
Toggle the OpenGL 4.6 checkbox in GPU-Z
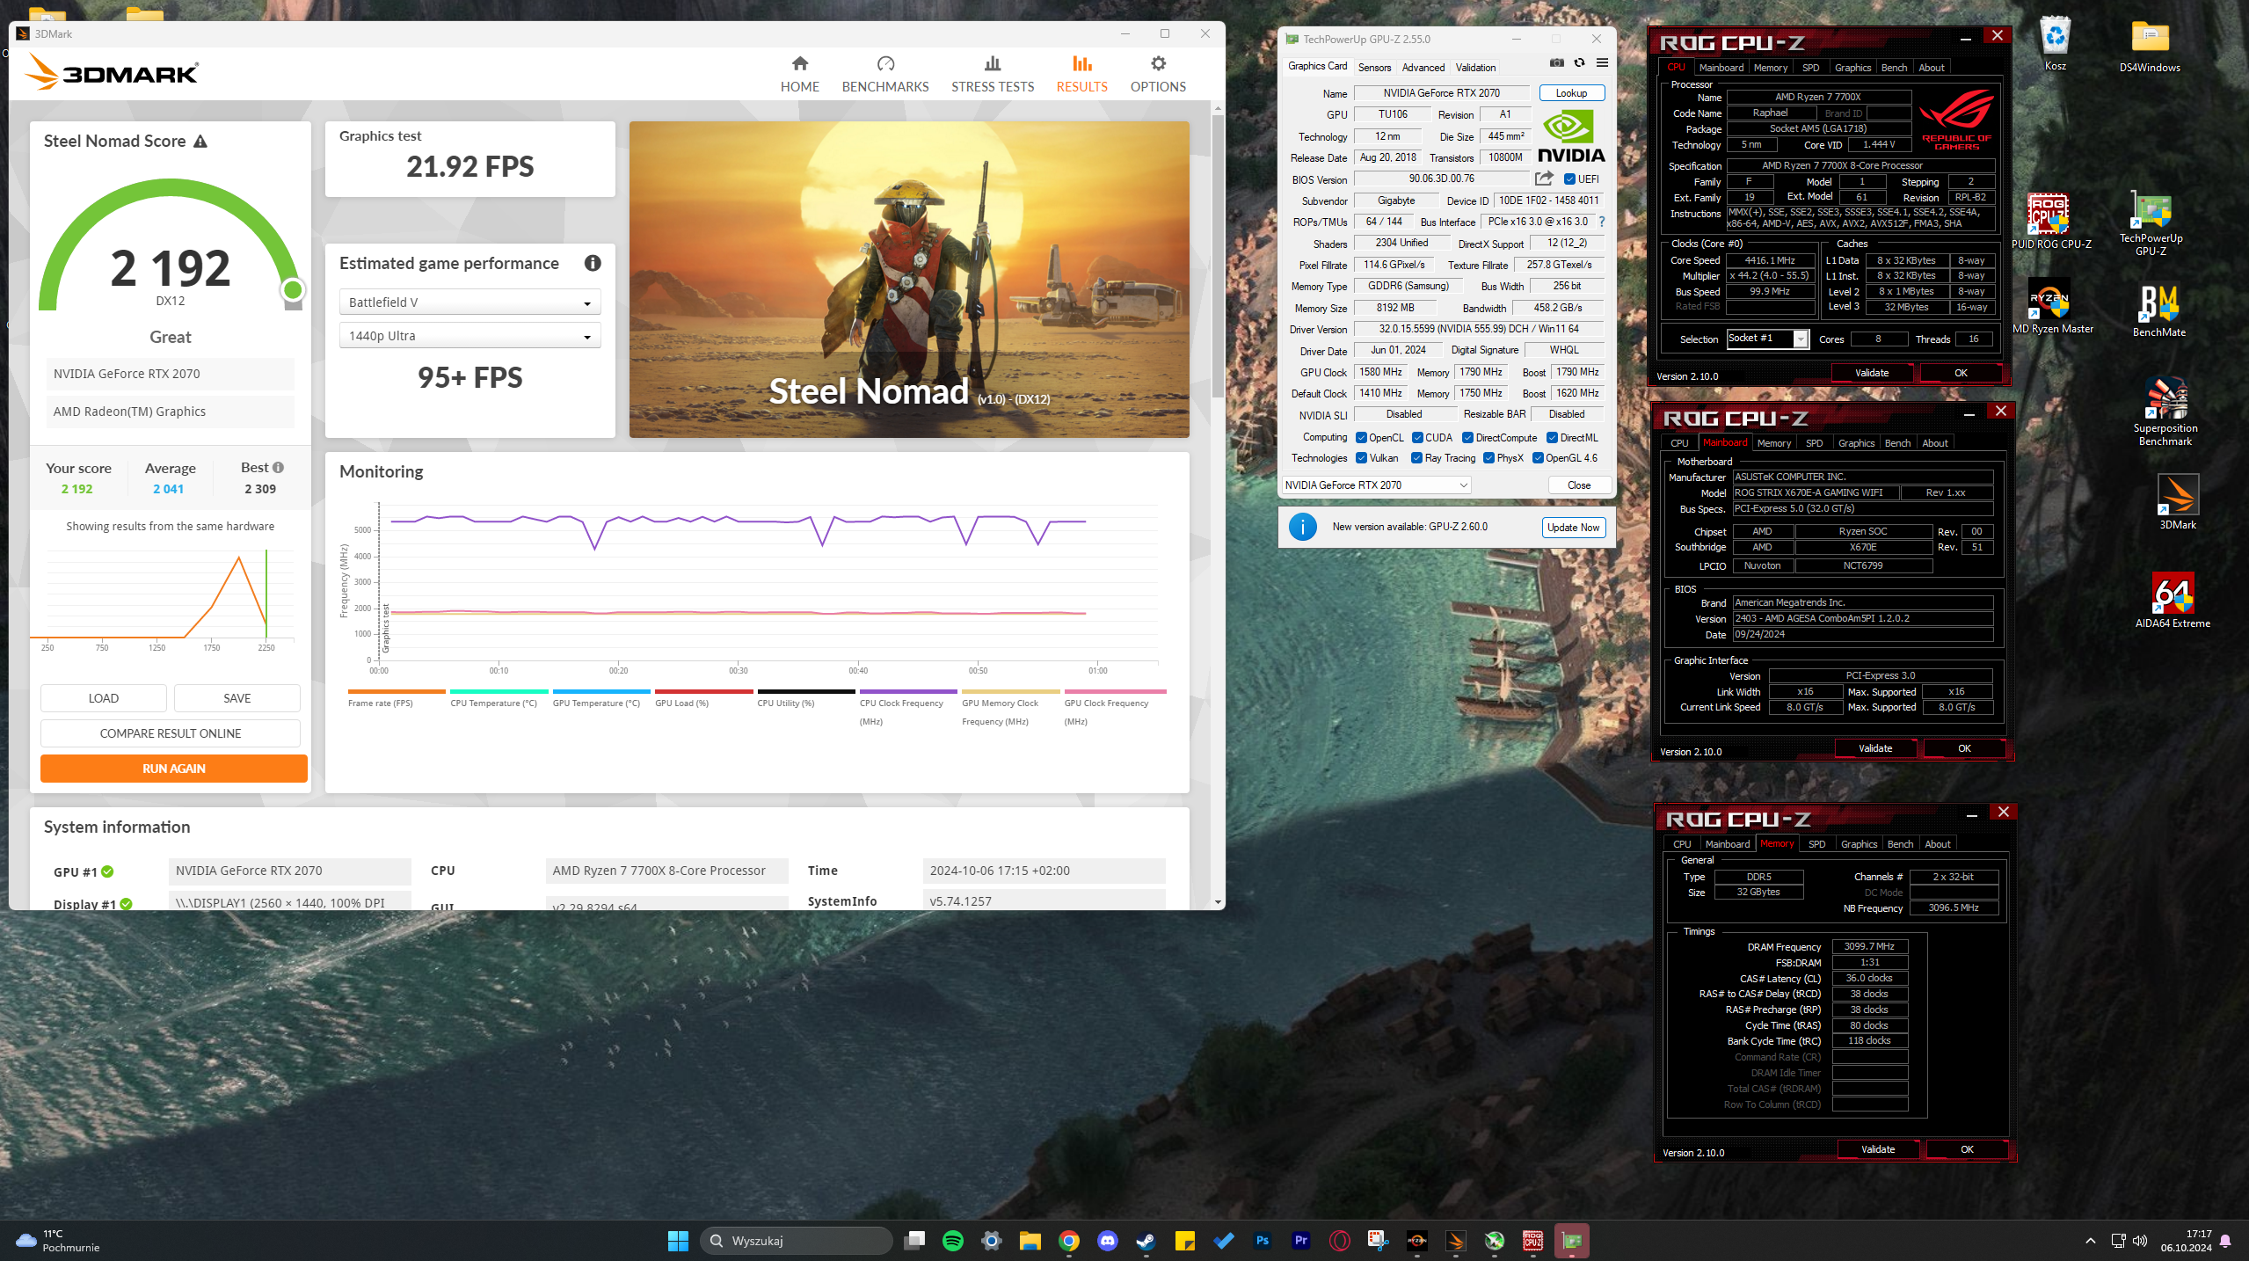(1538, 458)
